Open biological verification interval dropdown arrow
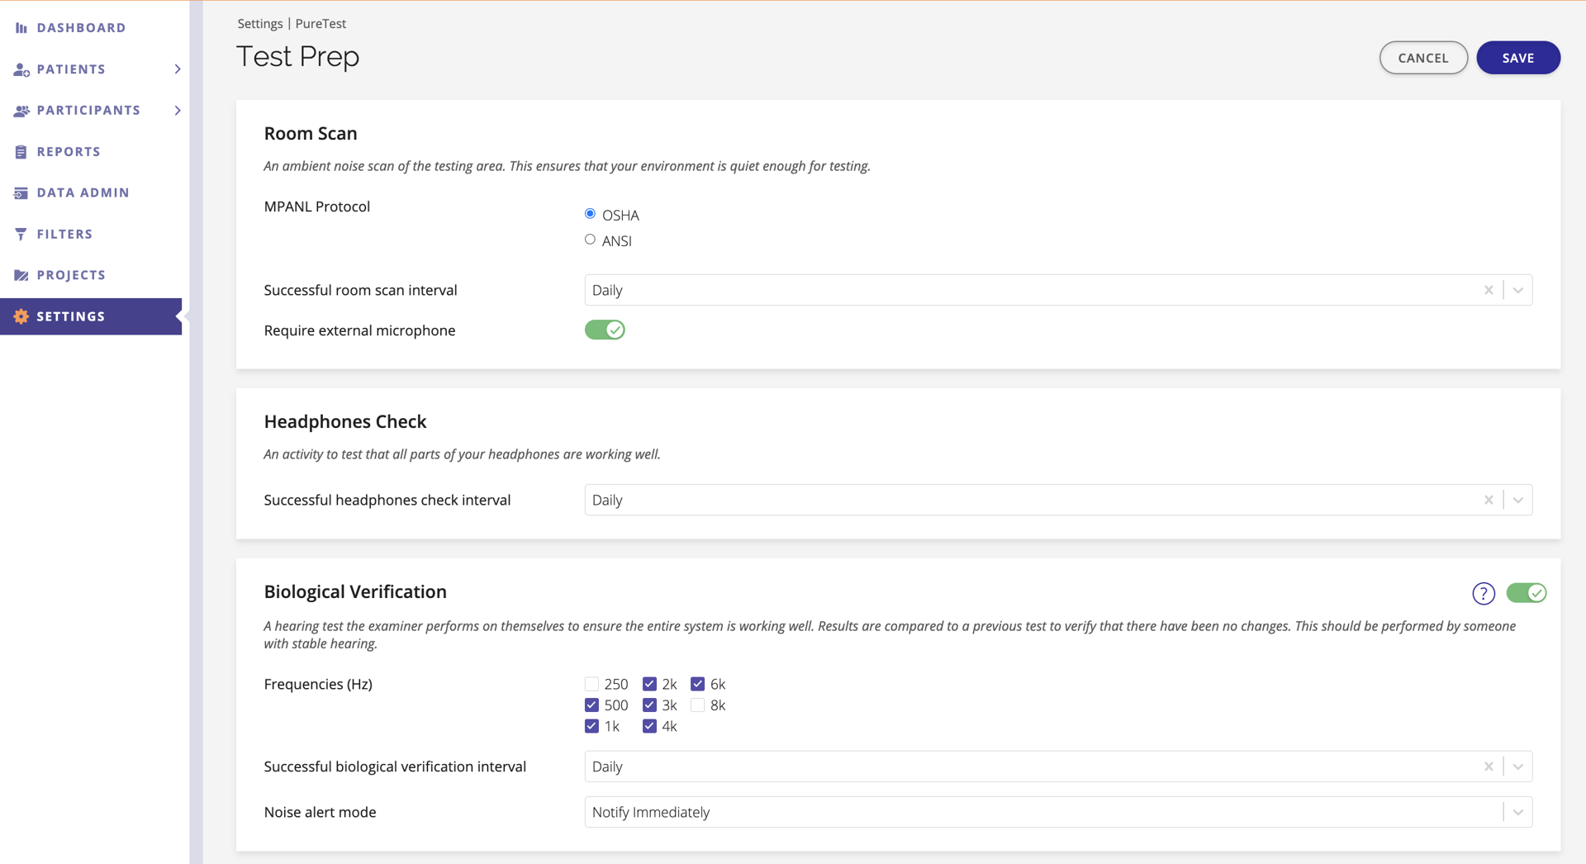 (1518, 767)
